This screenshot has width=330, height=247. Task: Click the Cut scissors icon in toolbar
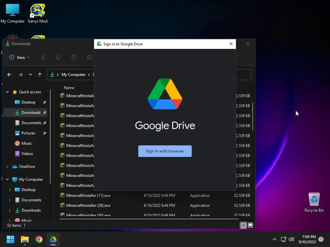[x=43, y=57]
